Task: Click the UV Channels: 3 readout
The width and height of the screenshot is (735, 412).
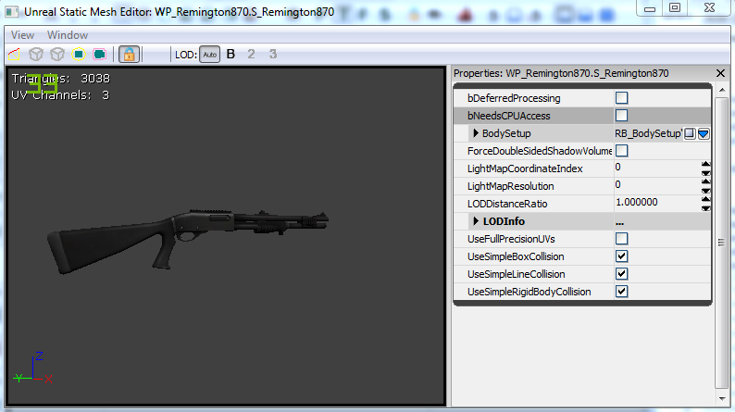Action: coord(60,95)
